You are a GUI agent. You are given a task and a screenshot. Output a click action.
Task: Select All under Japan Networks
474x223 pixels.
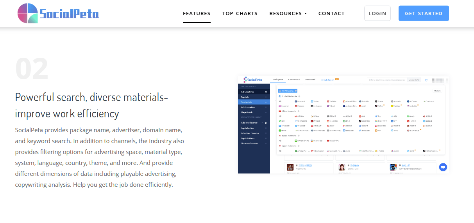[280, 151]
